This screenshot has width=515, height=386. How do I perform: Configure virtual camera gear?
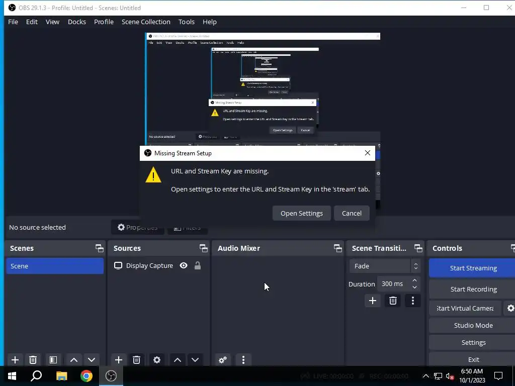tap(510, 308)
